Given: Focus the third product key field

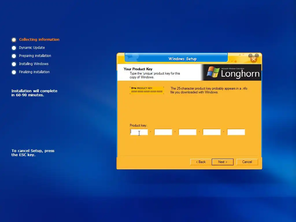Looking at the screenshot, I should (187, 132).
